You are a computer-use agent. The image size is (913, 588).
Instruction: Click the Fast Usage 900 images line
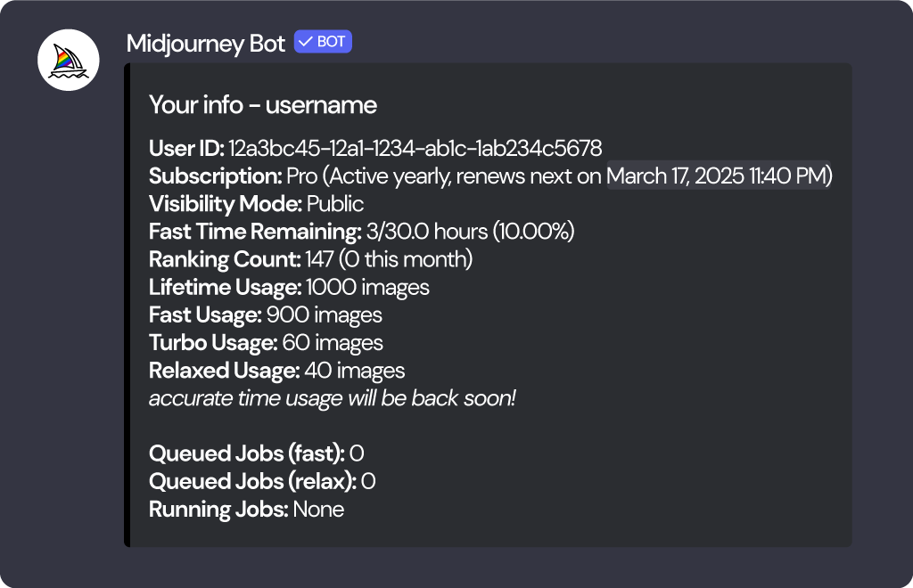(x=266, y=315)
